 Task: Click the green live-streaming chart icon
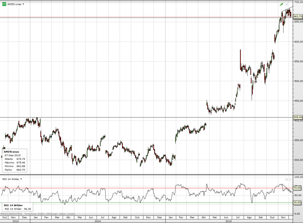pyautogui.click(x=281, y=4)
